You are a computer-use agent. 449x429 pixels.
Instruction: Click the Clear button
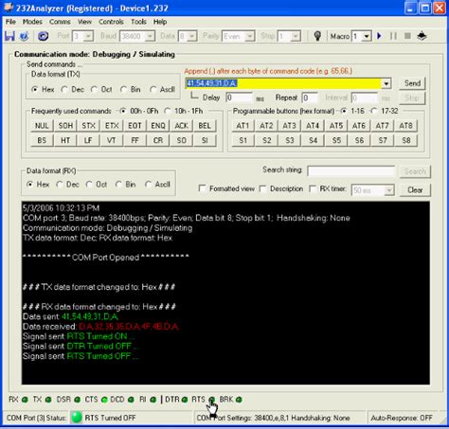click(x=415, y=190)
